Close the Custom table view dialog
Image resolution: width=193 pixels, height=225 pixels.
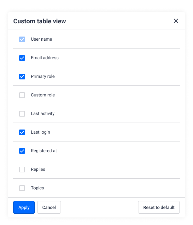[176, 21]
